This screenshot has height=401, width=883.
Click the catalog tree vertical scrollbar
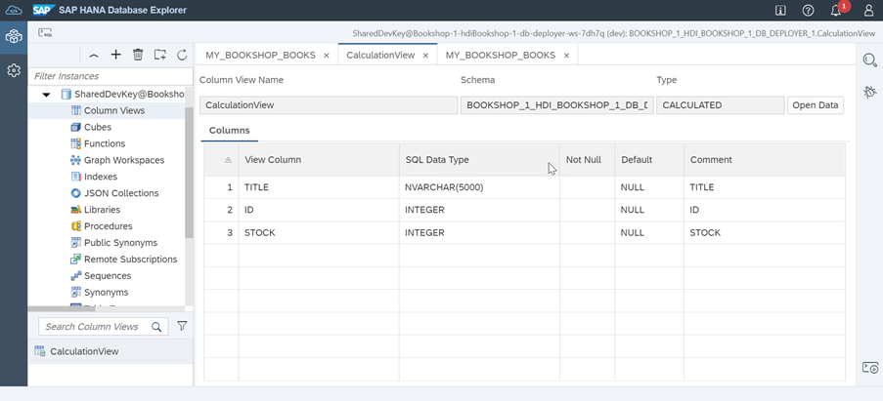pos(189,173)
